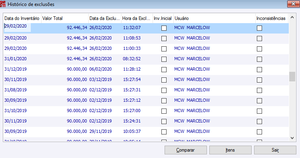Image resolution: width=300 pixels, height=158 pixels.
Task: Toggle Inv.Inicial checkbox in 15:27:00 row
Action: (x=164, y=111)
